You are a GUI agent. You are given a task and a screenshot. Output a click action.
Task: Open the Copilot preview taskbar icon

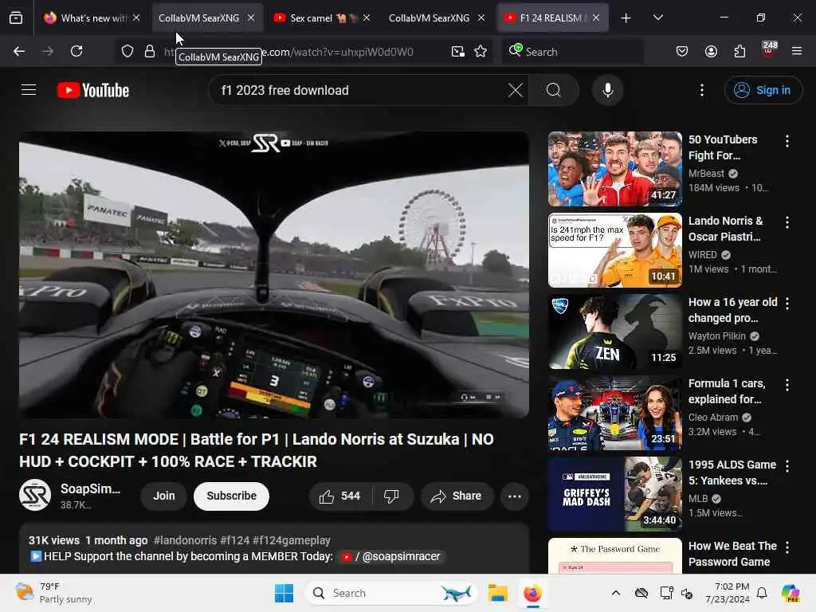tap(790, 593)
